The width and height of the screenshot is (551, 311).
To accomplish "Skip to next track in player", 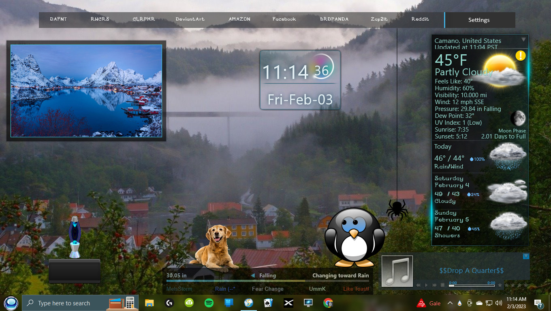I will (x=435, y=285).
